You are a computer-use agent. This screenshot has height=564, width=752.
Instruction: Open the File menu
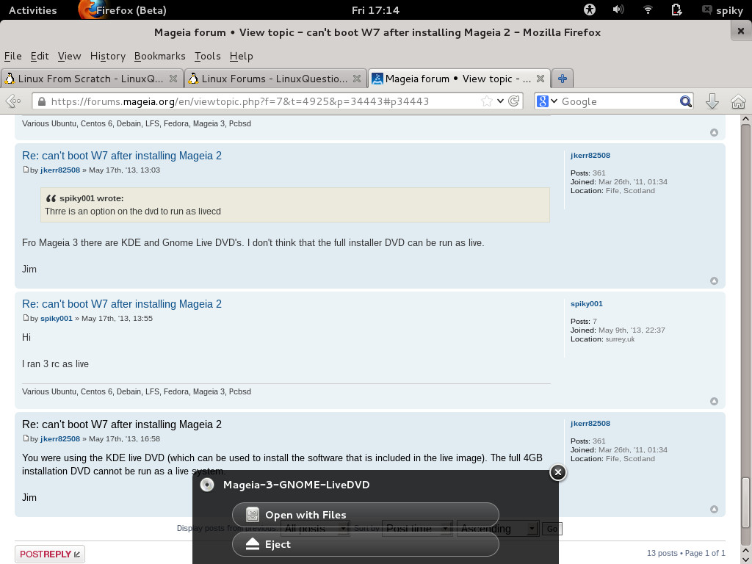point(13,56)
